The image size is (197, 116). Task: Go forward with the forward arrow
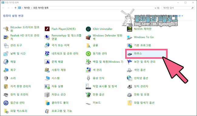[8, 8]
